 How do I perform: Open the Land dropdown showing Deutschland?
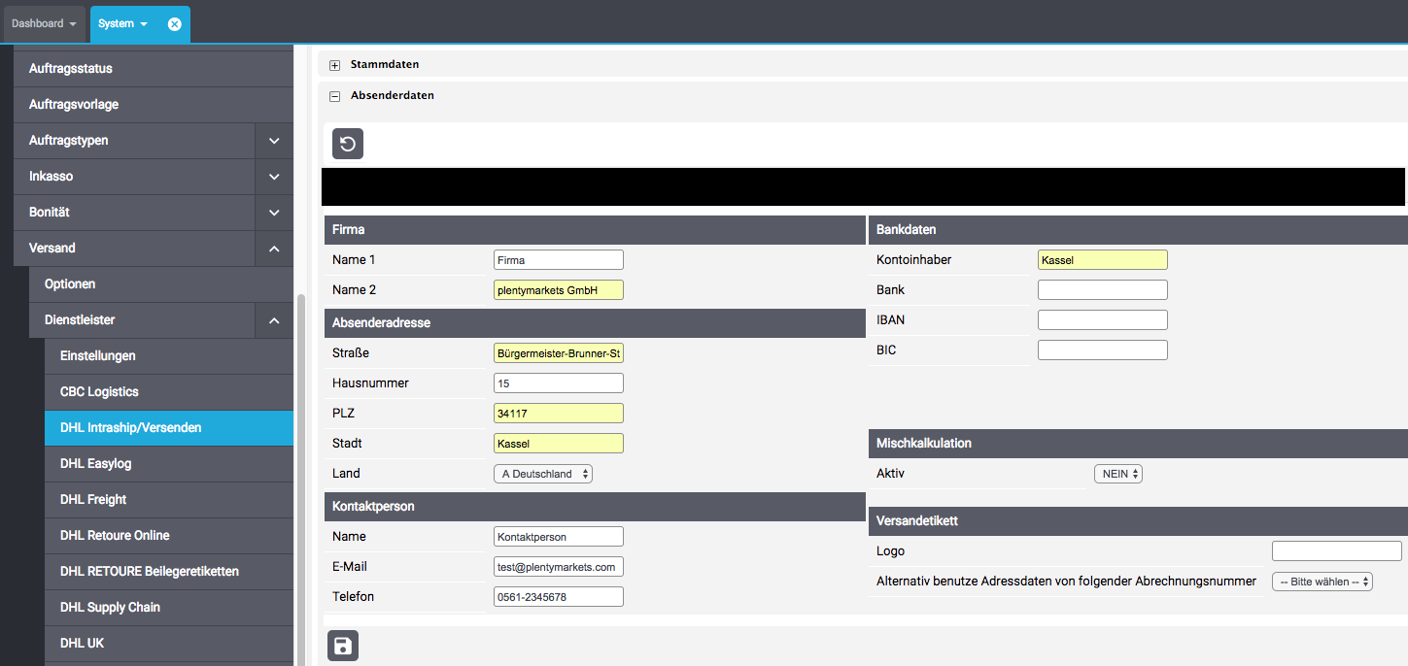(543, 474)
